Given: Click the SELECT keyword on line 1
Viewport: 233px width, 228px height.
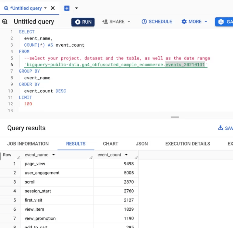Looking at the screenshot, I should coord(27,32).
